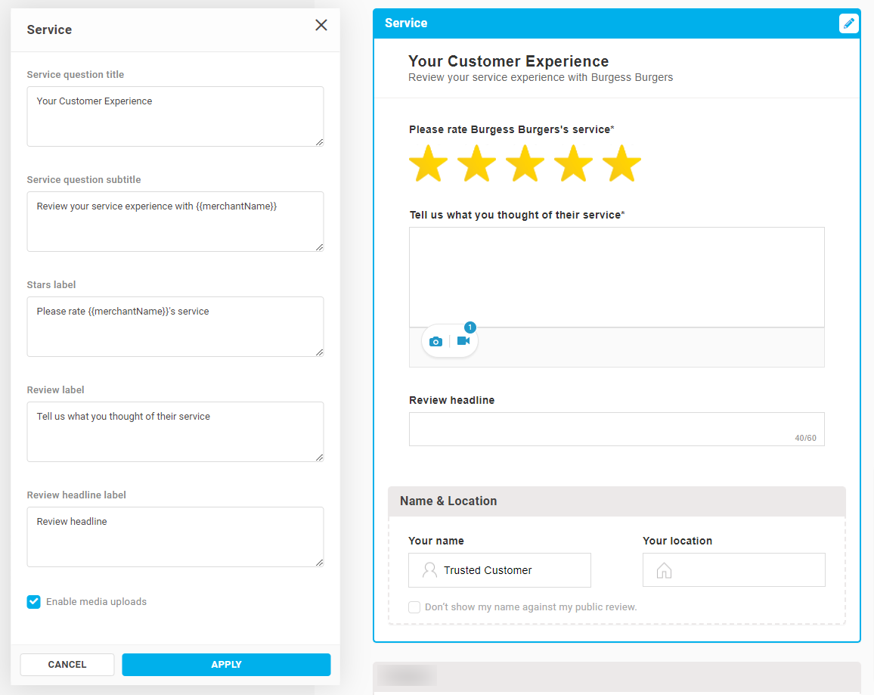Click the house icon in the location field
874x695 pixels.
(x=664, y=569)
